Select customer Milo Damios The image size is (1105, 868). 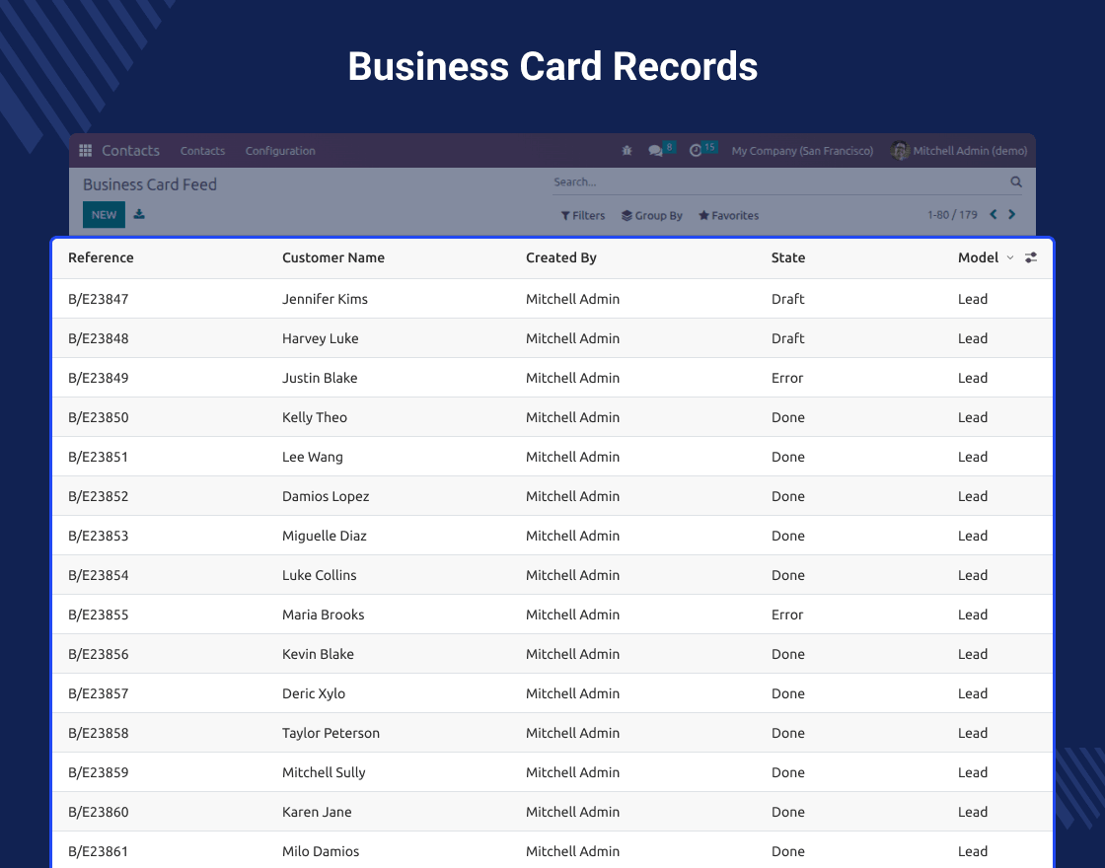[x=321, y=851]
